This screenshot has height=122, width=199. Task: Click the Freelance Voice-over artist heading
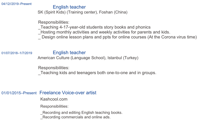pos(68,93)
